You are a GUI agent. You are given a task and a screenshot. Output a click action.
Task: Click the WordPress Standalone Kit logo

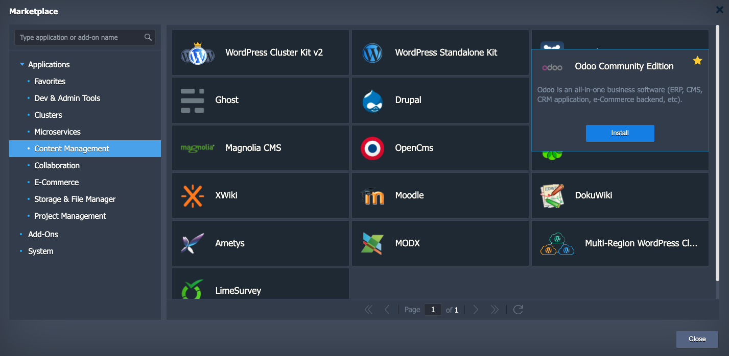[x=372, y=53]
